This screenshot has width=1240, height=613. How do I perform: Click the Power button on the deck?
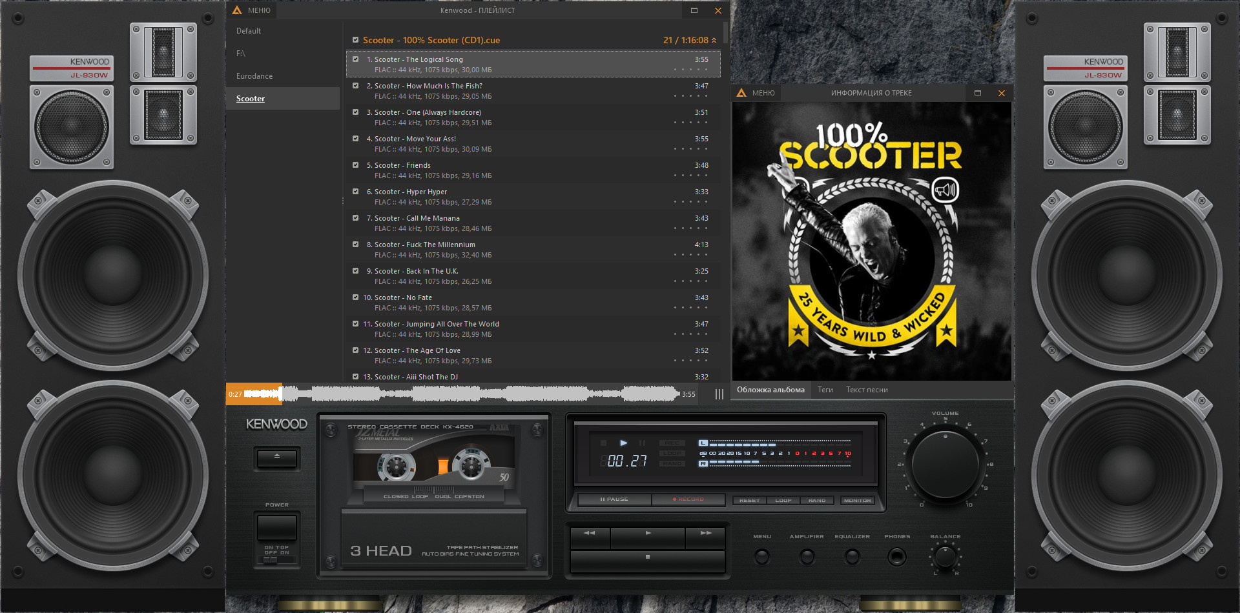[276, 527]
